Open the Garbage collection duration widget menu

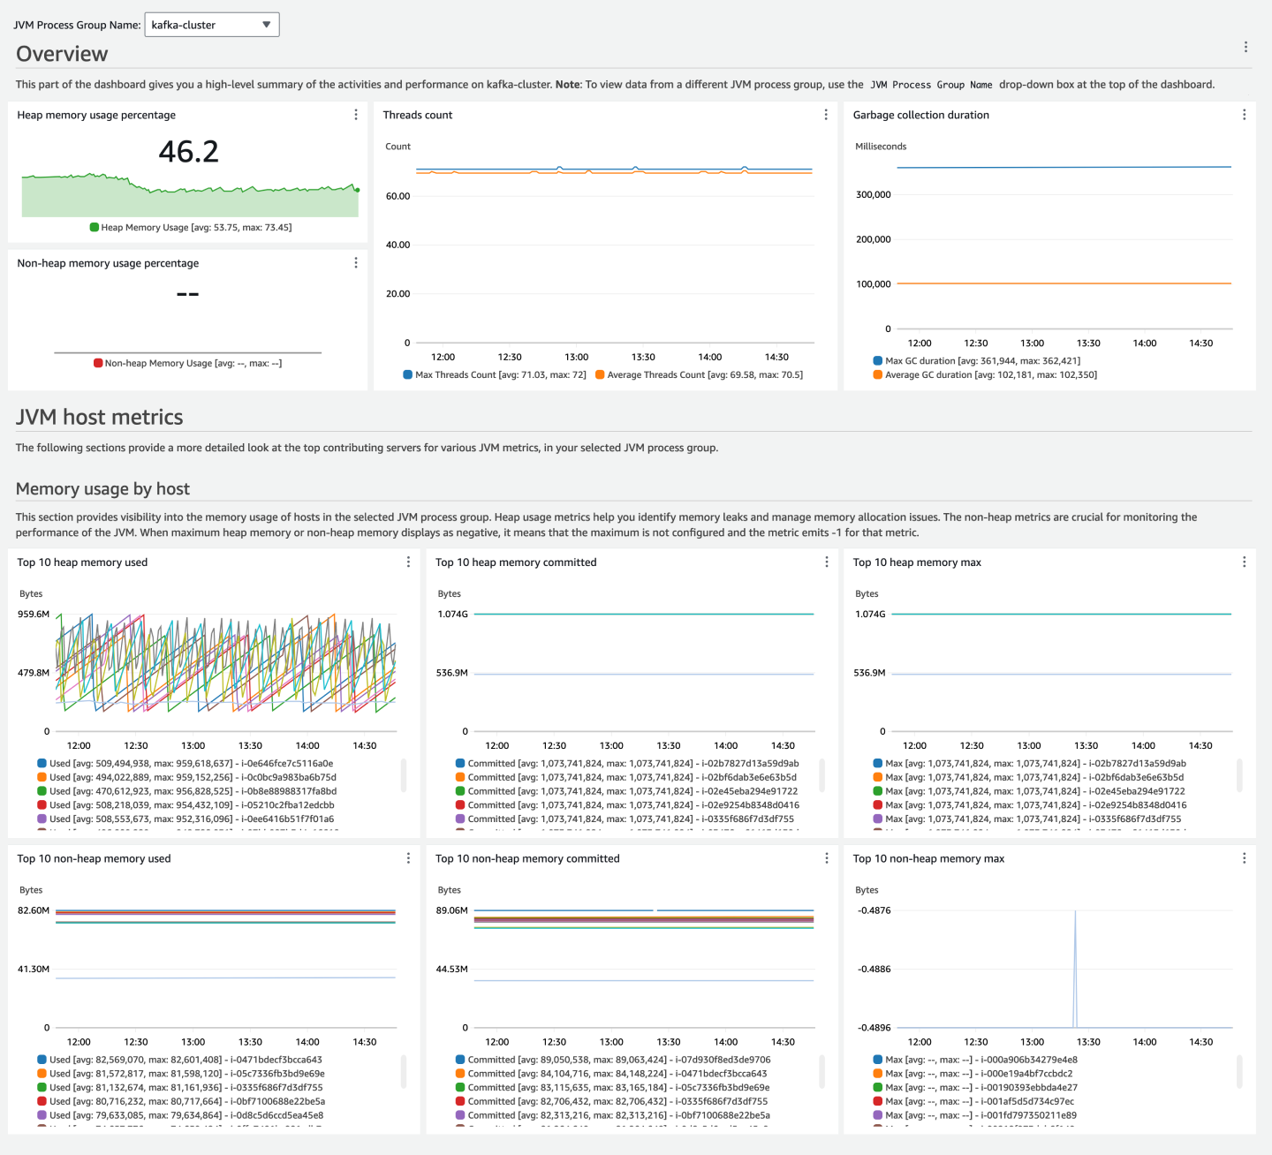(x=1245, y=116)
